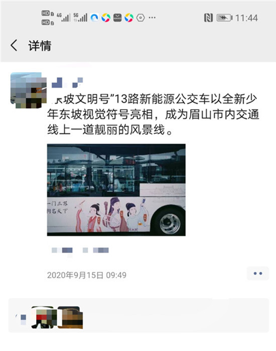276x351 pixels.
Task: Tap the 11:44 clock in status bar
Action: pyautogui.click(x=246, y=18)
